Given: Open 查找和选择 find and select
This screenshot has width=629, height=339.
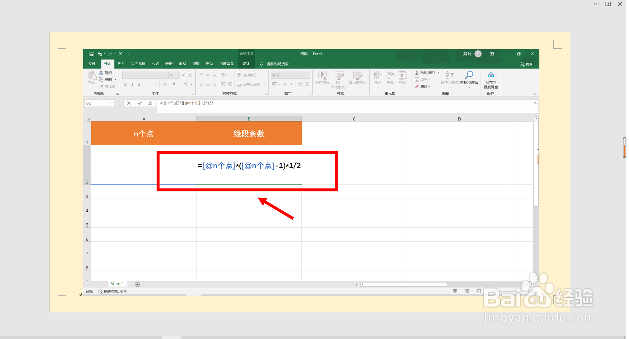Looking at the screenshot, I should 469,79.
